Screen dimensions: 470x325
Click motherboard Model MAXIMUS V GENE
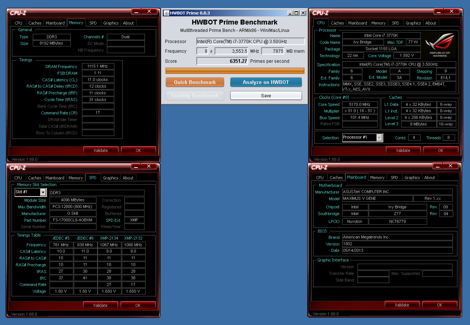point(377,199)
